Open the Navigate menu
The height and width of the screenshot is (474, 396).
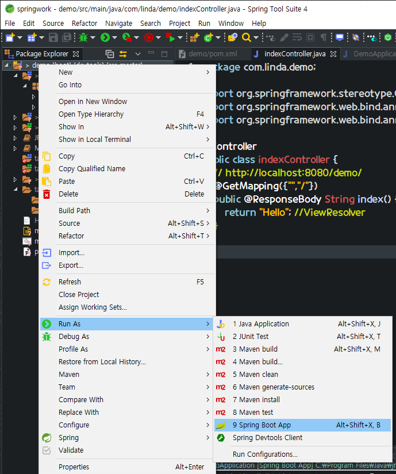pyautogui.click(x=118, y=24)
